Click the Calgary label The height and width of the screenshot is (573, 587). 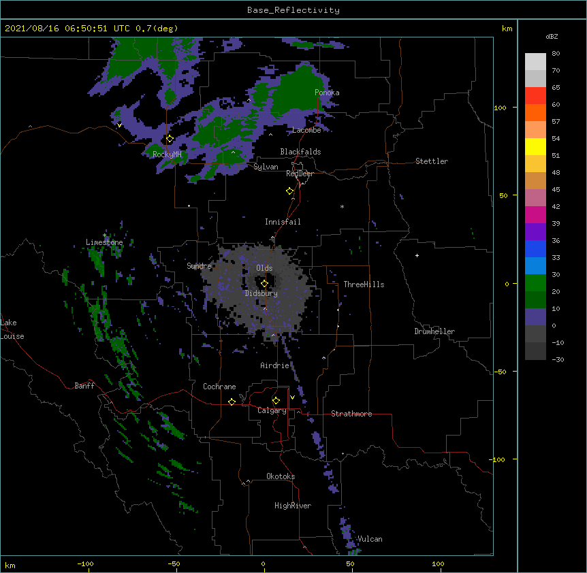(x=272, y=410)
